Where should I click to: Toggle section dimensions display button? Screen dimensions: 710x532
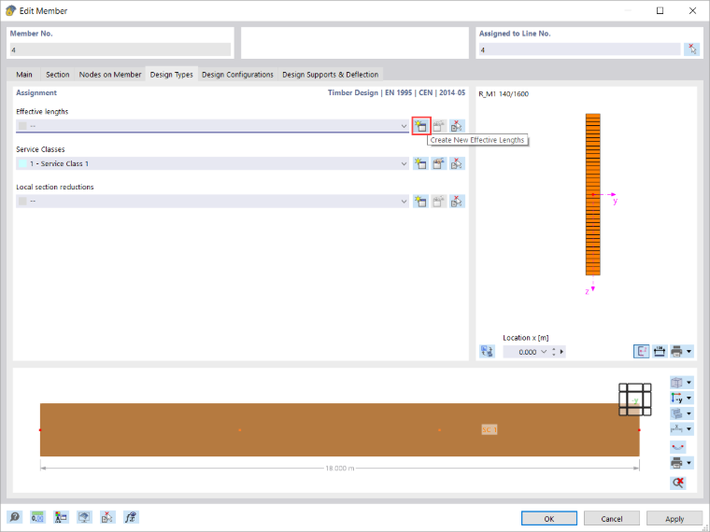pos(660,351)
